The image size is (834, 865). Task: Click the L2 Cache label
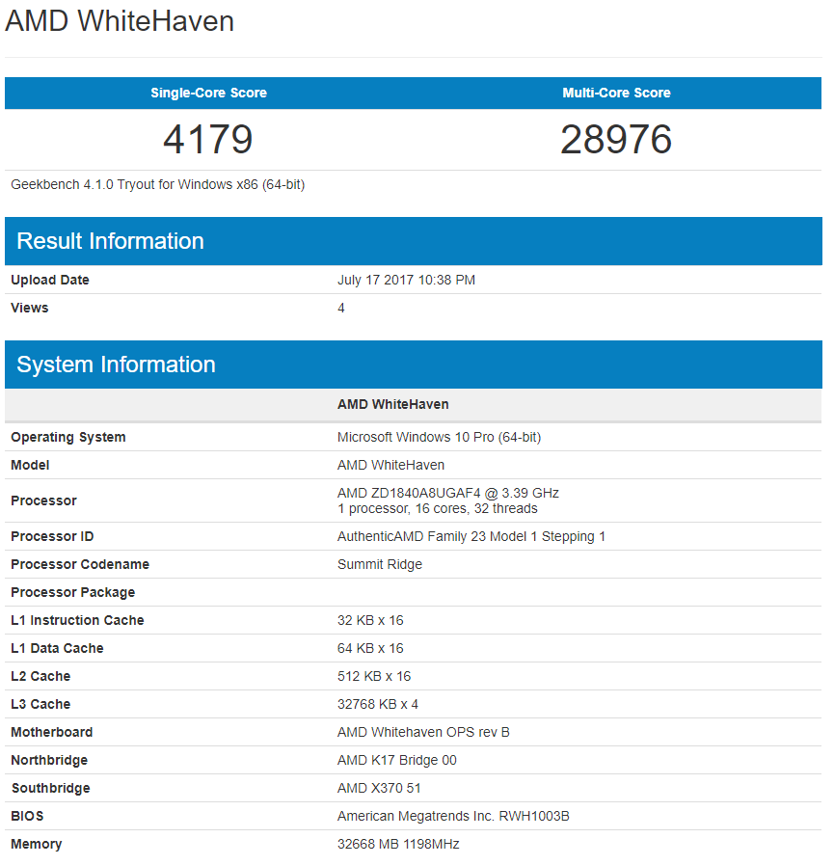pyautogui.click(x=40, y=676)
